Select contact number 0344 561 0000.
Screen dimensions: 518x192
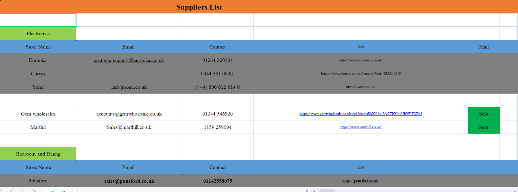tap(218, 74)
